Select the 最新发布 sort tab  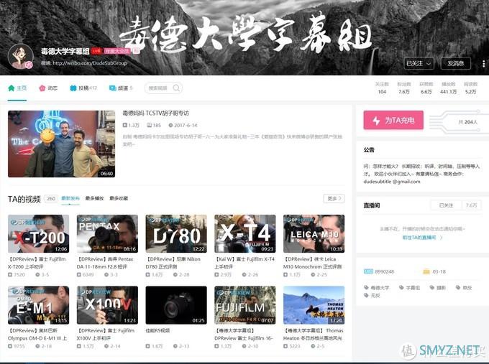point(70,198)
